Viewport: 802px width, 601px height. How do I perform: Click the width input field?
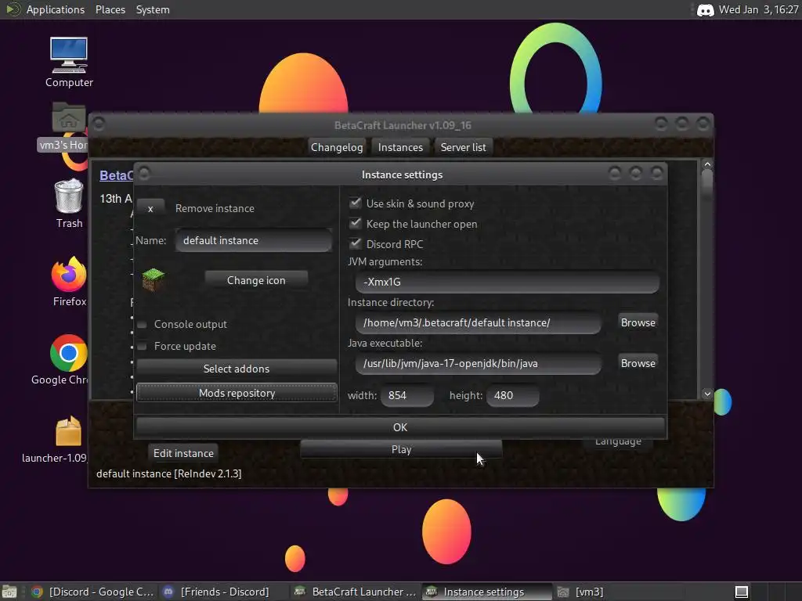tap(407, 395)
